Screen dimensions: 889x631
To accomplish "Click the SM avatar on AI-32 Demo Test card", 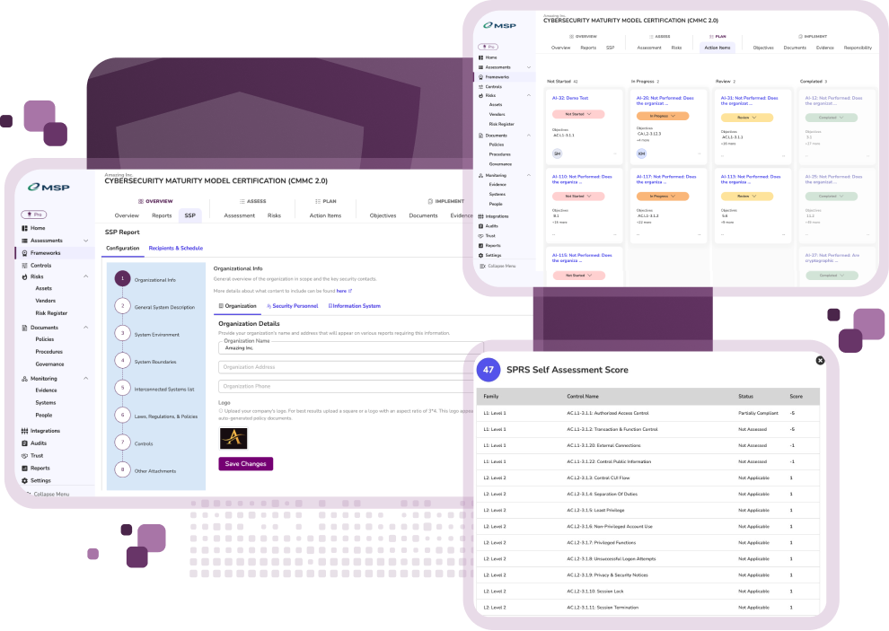I will click(557, 153).
